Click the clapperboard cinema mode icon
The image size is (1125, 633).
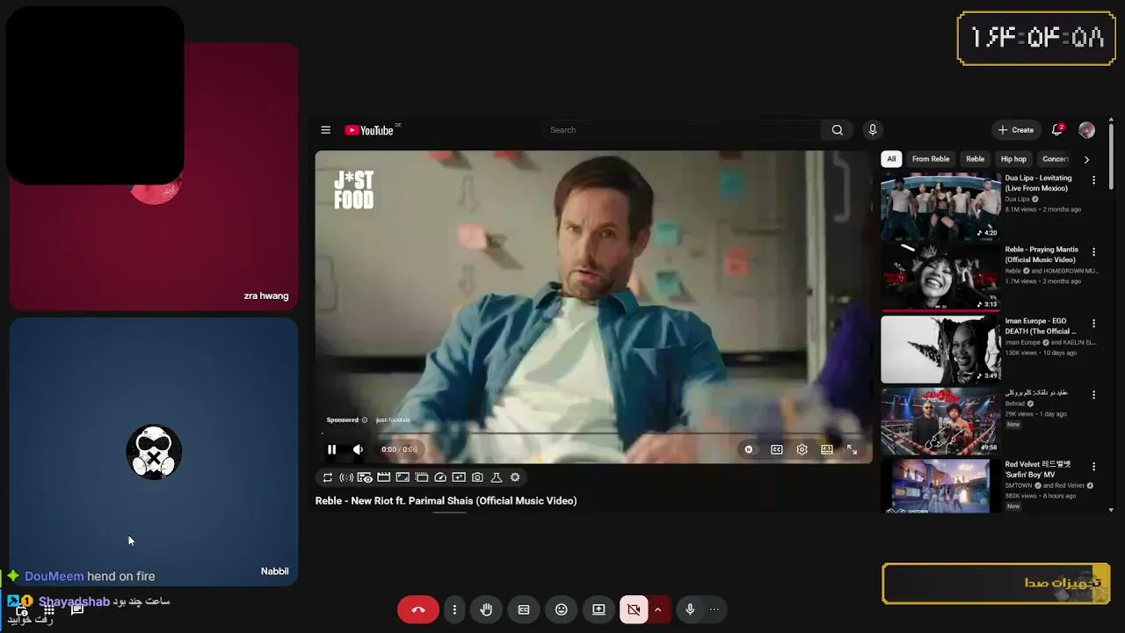(384, 477)
